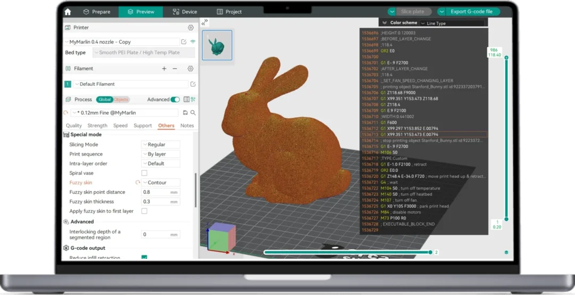
Task: Open filament settings gear icon
Action: coord(191,69)
